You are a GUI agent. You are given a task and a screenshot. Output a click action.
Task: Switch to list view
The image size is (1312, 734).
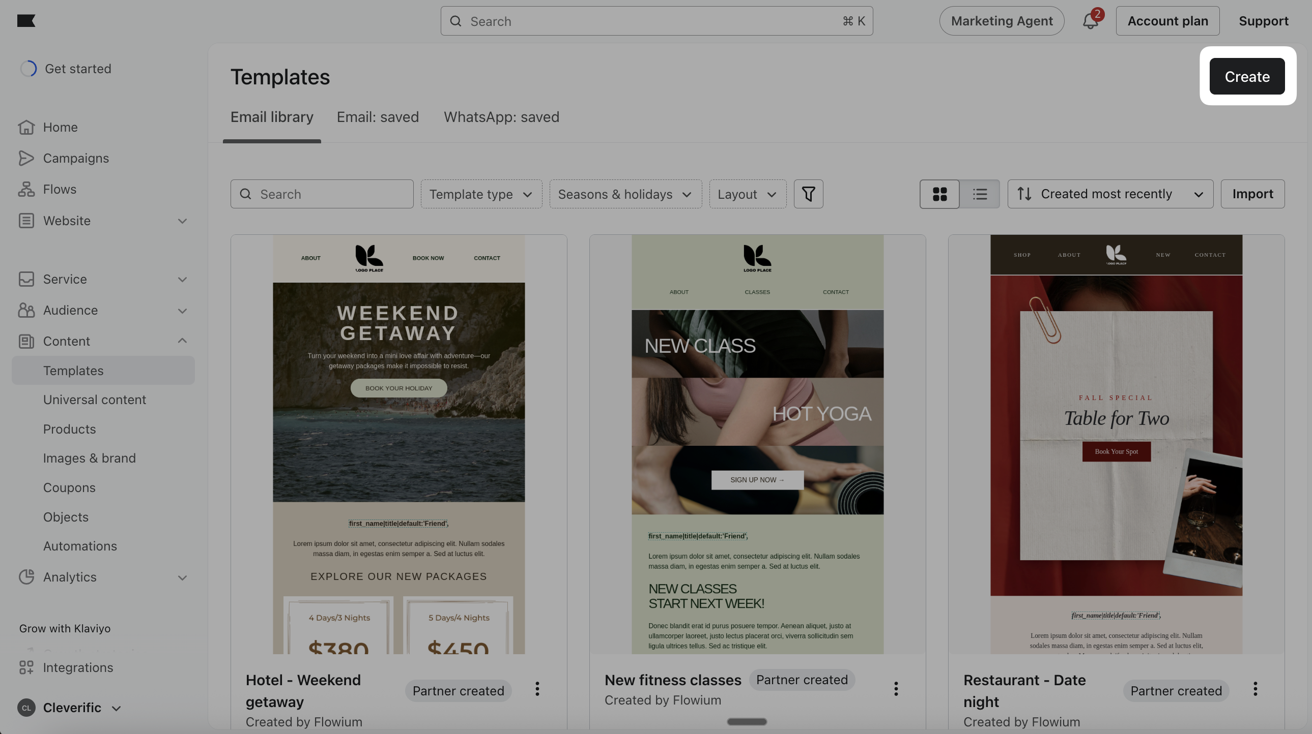pyautogui.click(x=979, y=194)
